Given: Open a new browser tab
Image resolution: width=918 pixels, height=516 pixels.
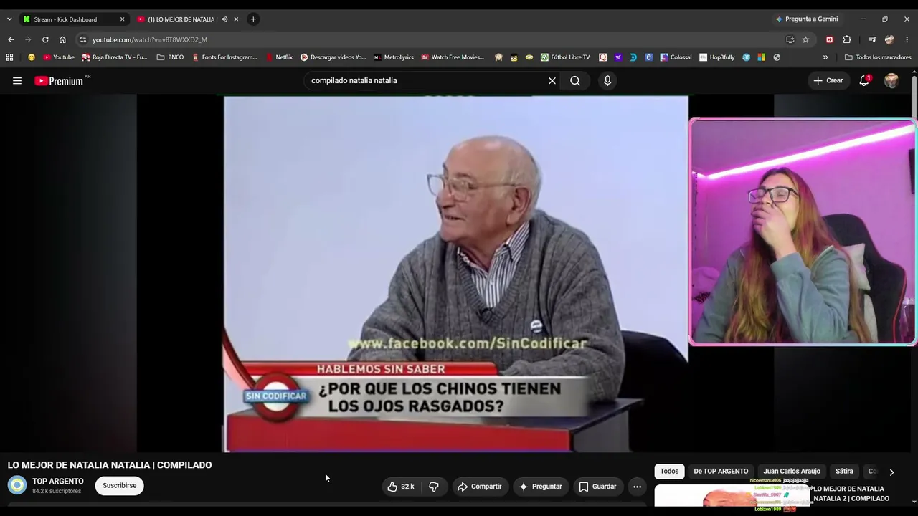Looking at the screenshot, I should click(253, 19).
